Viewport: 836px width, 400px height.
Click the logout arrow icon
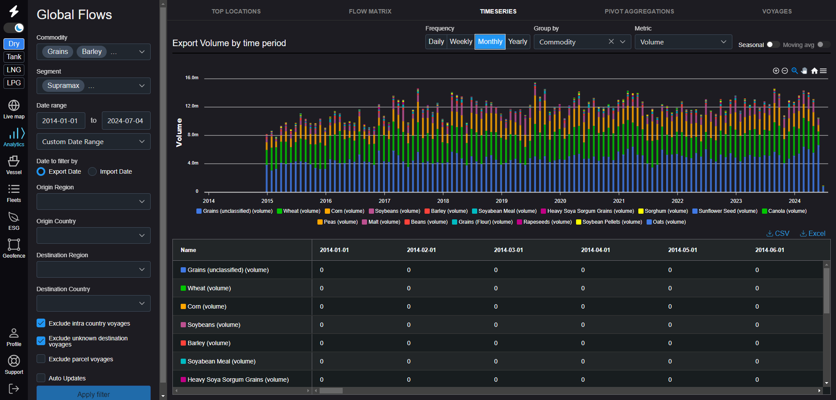tap(14, 389)
